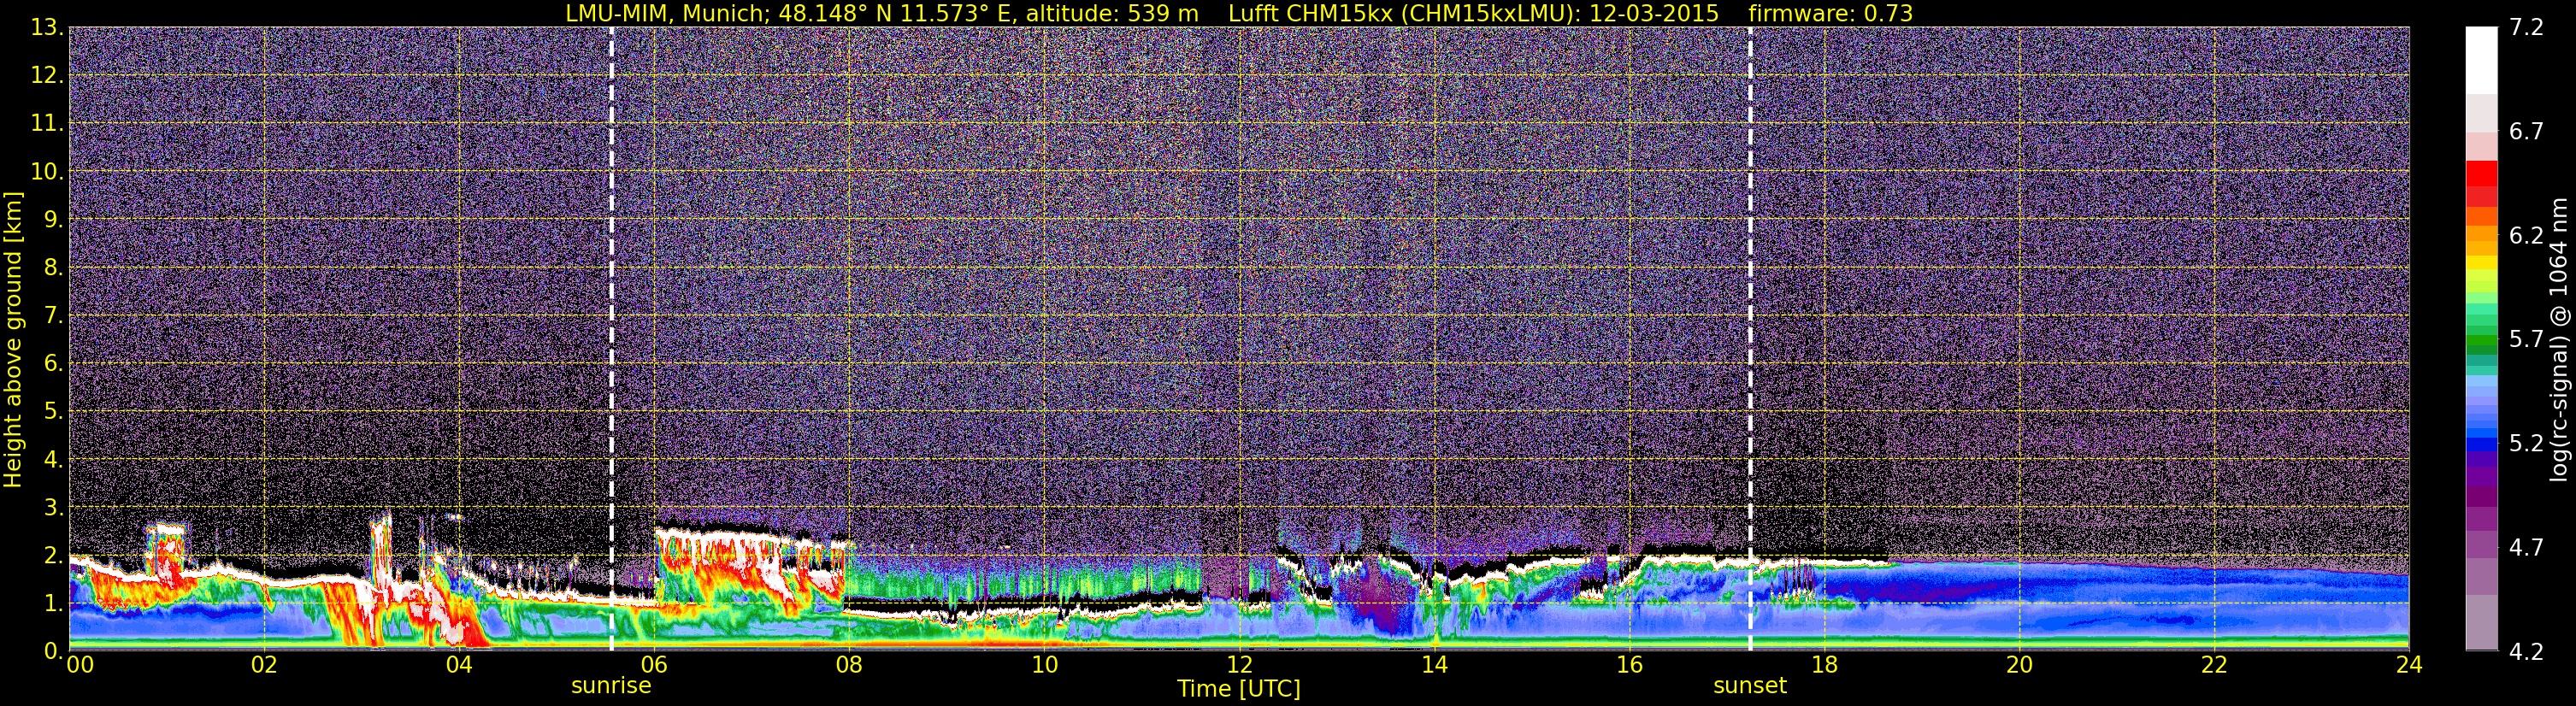The height and width of the screenshot is (706, 2576).
Task: Click x-axis tick label '14'
Action: [1434, 665]
